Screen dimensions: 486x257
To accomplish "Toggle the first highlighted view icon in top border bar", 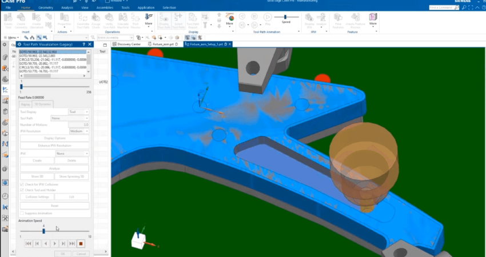I will 187,38.
